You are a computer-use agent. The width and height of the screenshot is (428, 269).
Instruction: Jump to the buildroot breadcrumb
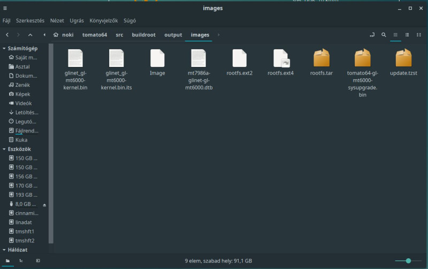pyautogui.click(x=143, y=35)
